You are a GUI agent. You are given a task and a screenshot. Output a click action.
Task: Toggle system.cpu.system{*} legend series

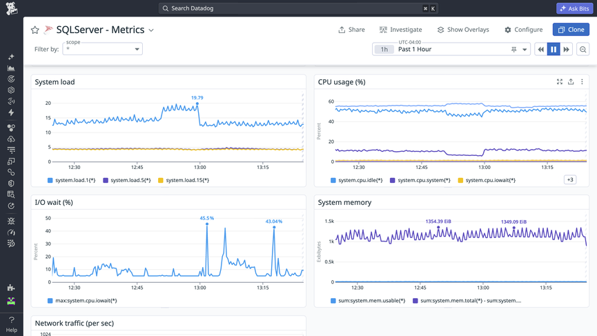pyautogui.click(x=420, y=180)
